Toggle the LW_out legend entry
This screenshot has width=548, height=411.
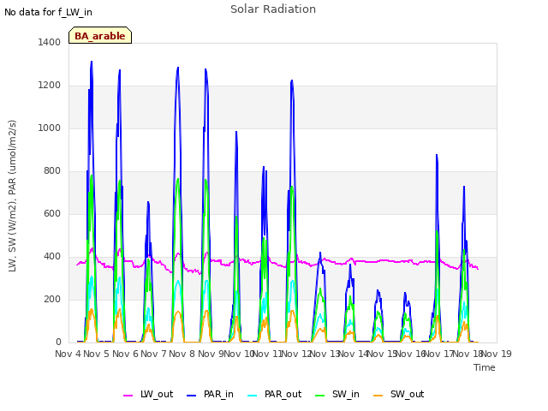[148, 394]
